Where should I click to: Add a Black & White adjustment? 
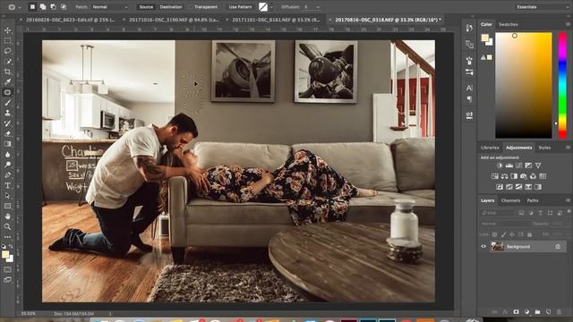[514, 176]
